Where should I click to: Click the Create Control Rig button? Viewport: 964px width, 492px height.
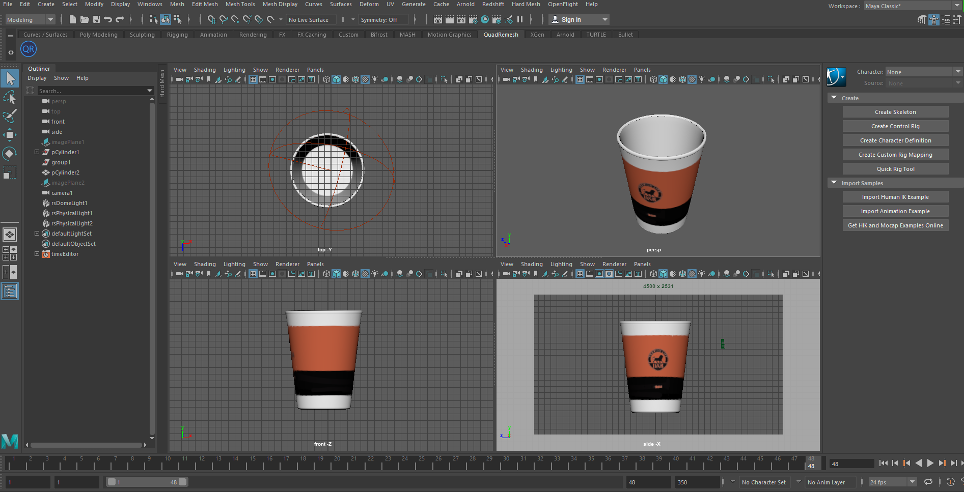click(x=895, y=126)
